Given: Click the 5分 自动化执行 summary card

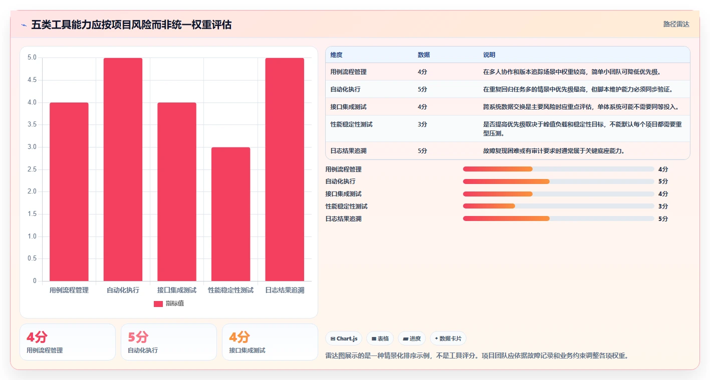Looking at the screenshot, I should [169, 342].
